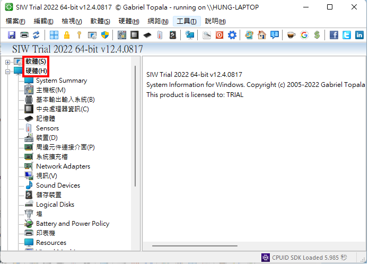
Task: Click the installed programs window toolbar icon
Action: click(x=92, y=36)
